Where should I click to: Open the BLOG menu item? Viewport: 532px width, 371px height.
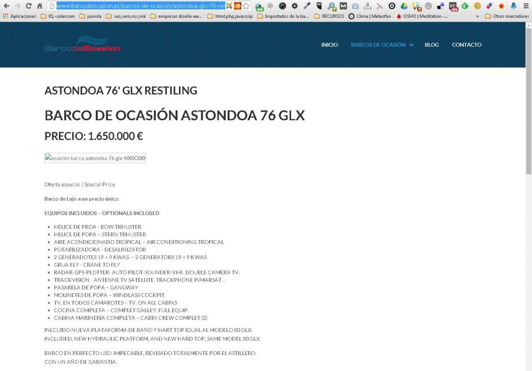[431, 45]
